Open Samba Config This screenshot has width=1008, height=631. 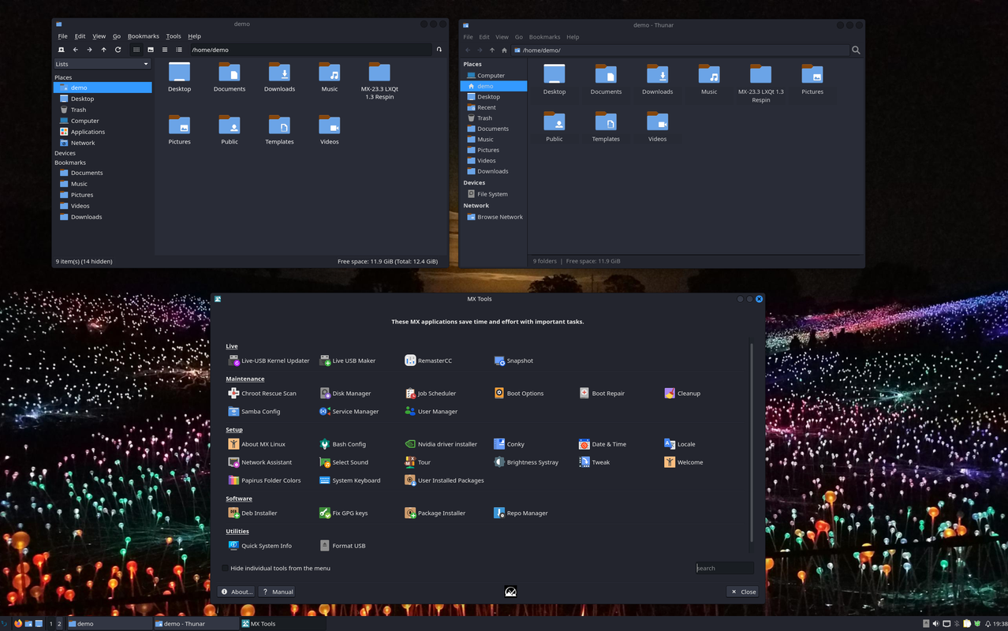[254, 411]
